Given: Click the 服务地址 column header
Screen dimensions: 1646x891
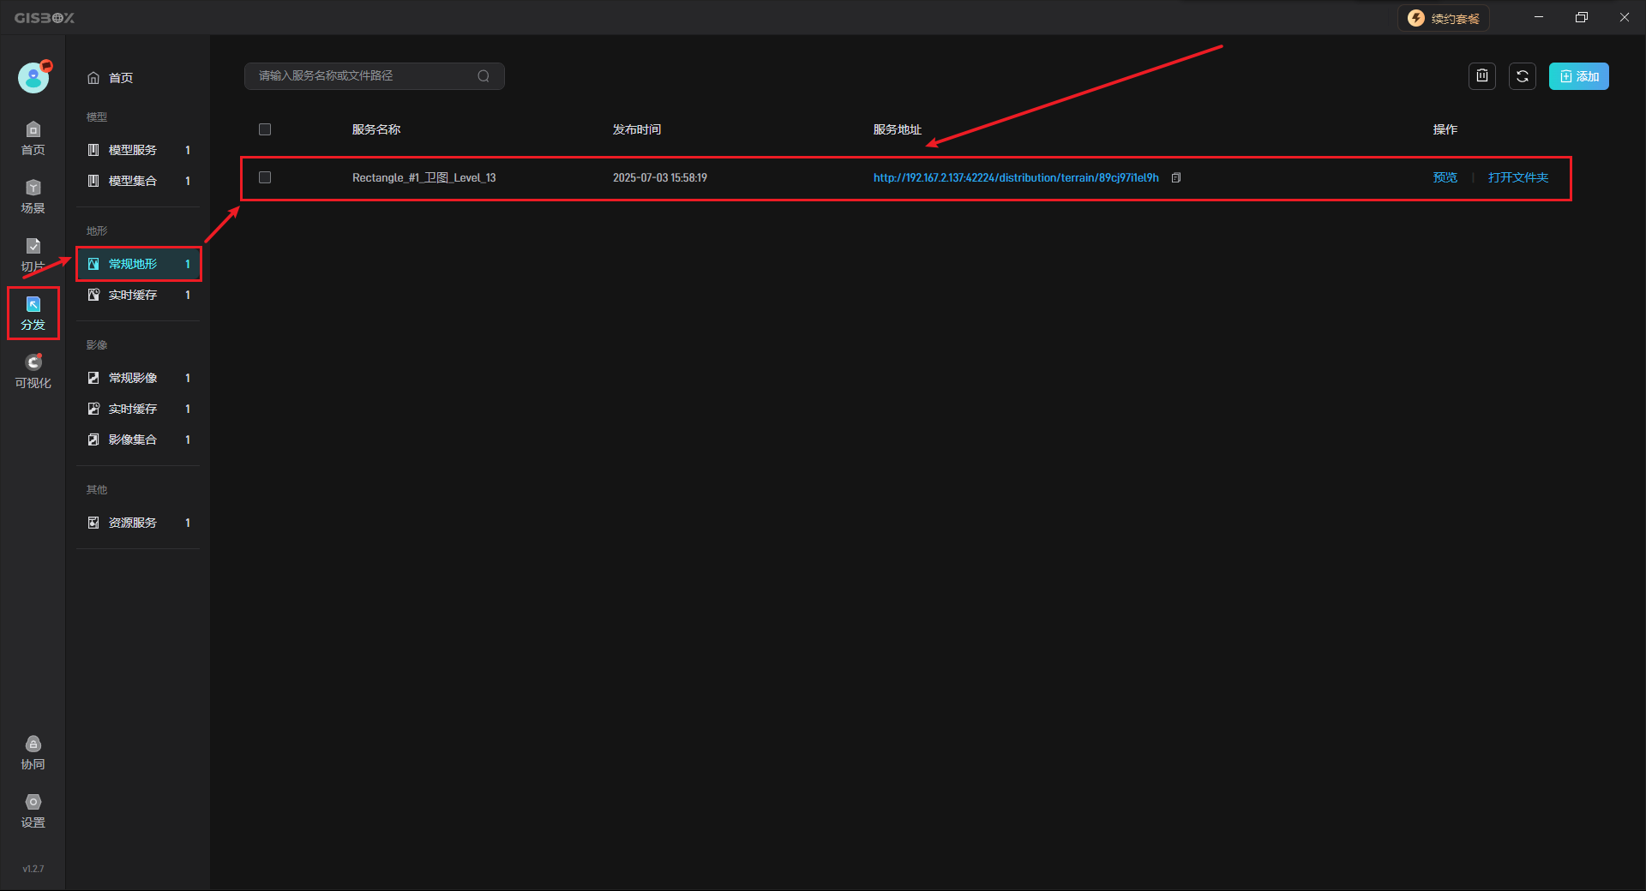Looking at the screenshot, I should pos(898,129).
